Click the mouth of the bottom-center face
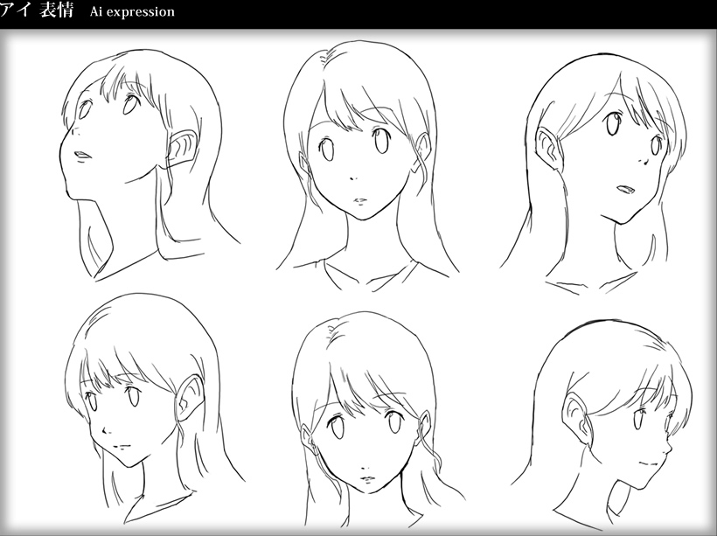The height and width of the screenshot is (536, 717). pyautogui.click(x=364, y=478)
